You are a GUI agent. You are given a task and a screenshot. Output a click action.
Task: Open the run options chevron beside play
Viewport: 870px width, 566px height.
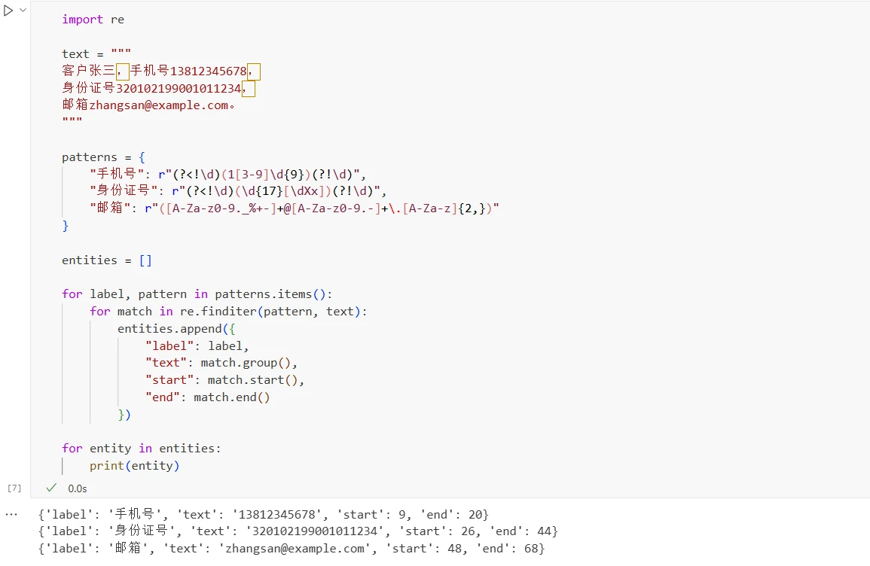point(23,10)
